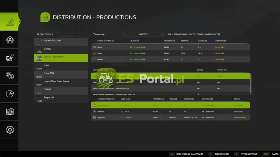The width and height of the screenshot is (280, 157).
Task: Open the help book sidebar icon
Action: pos(10,111)
